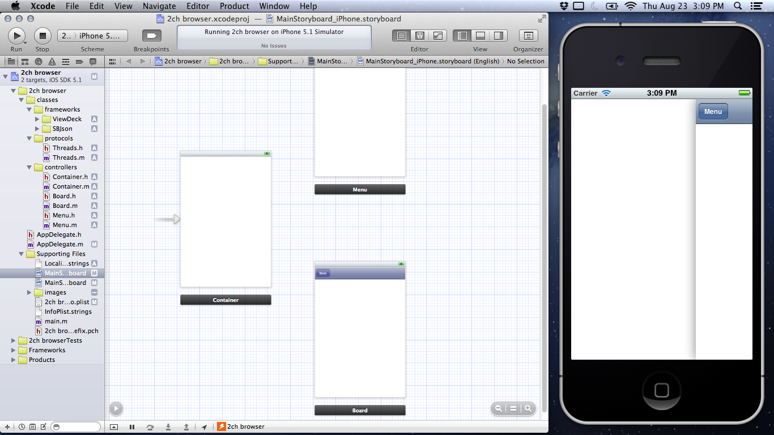Image resolution: width=774 pixels, height=435 pixels.
Task: Show the Search navigator
Action: (39, 61)
